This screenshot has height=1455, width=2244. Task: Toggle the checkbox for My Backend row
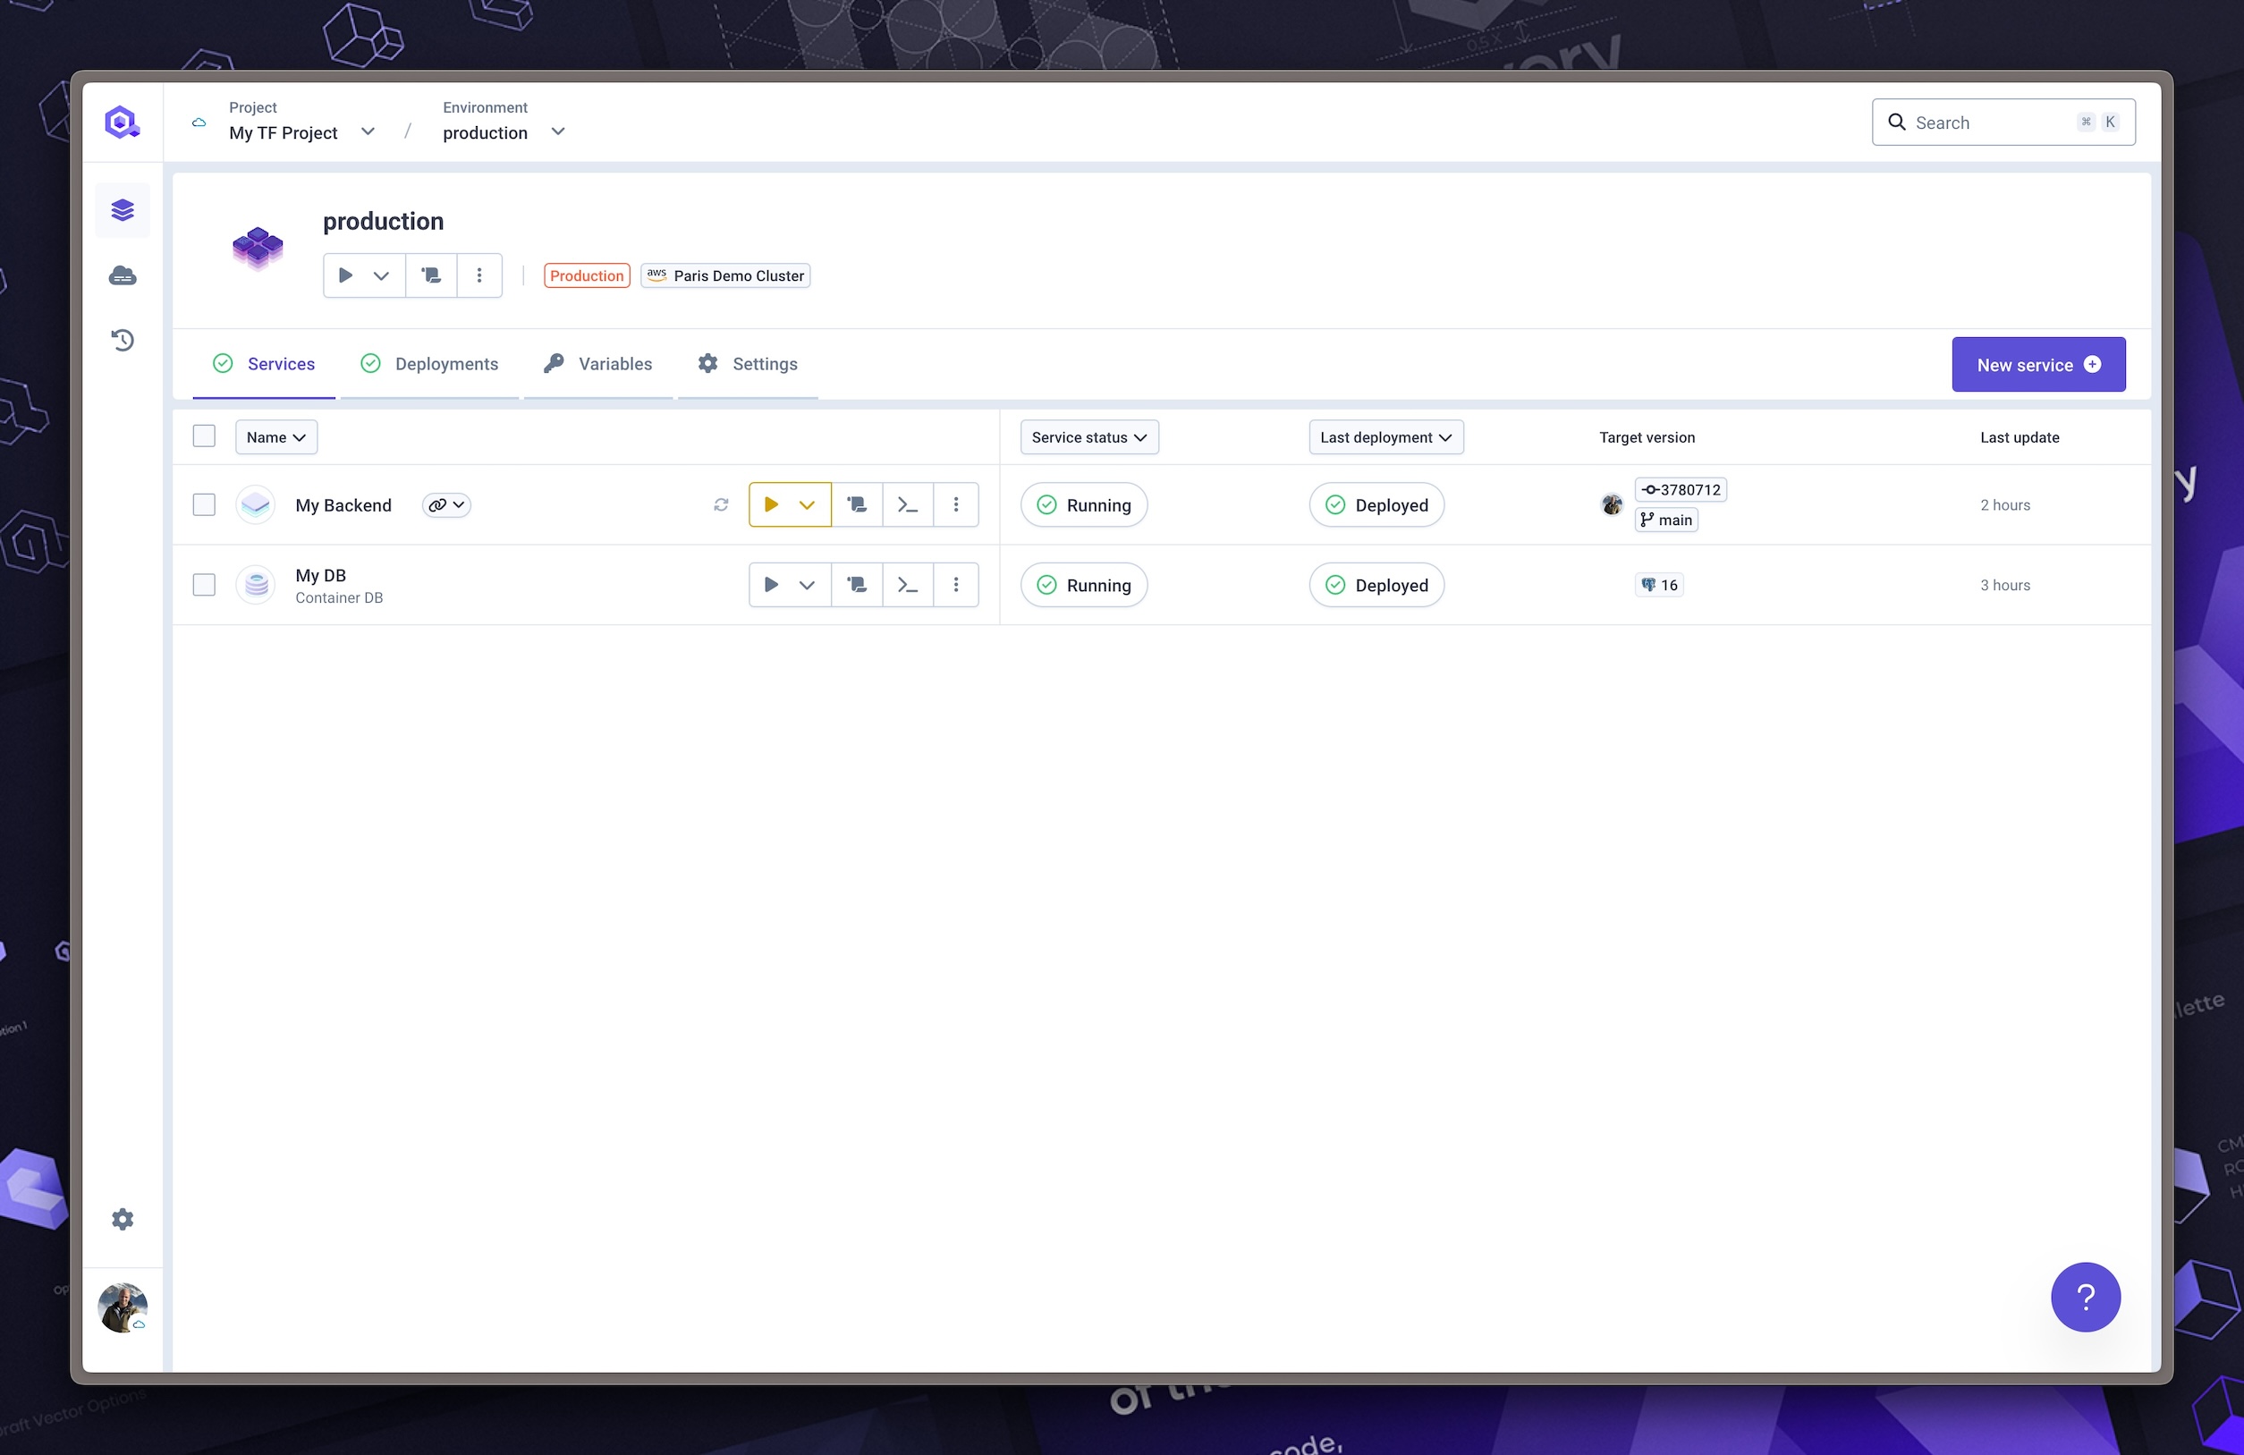coord(203,503)
